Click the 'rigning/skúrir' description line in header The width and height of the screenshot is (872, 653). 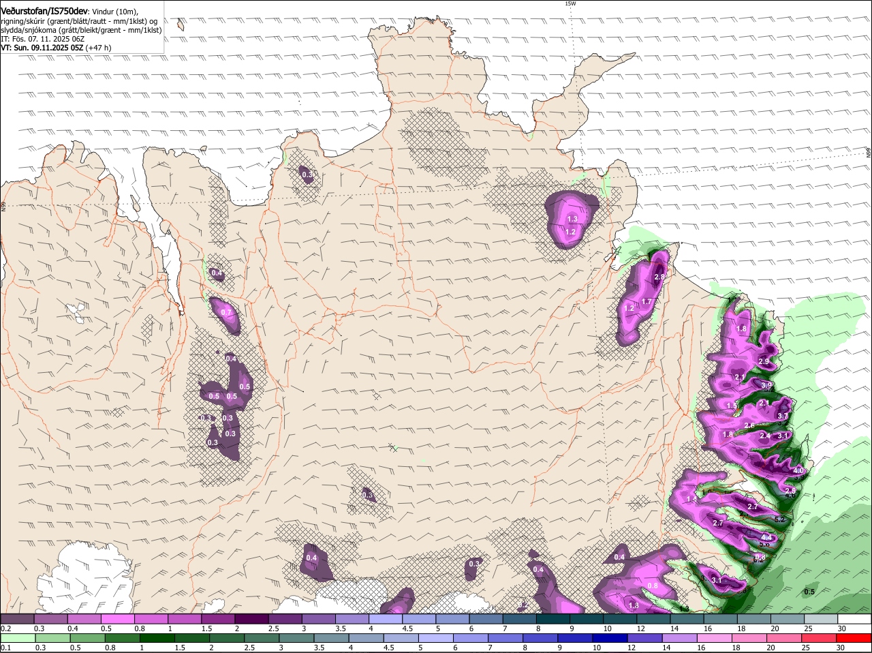(x=79, y=21)
